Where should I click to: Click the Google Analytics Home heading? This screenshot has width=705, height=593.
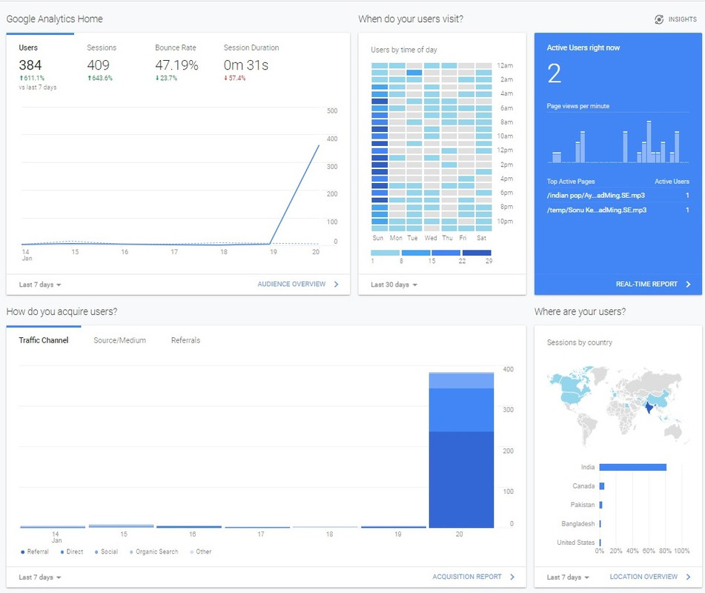(54, 19)
